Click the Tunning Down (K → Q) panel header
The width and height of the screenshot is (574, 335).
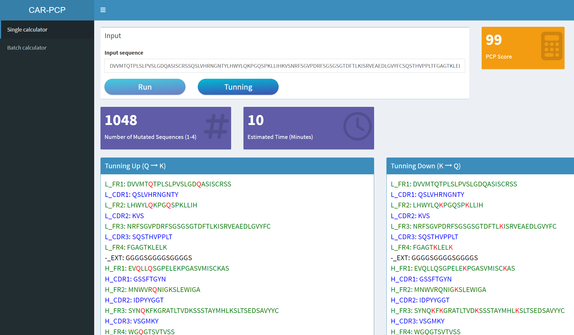(426, 166)
